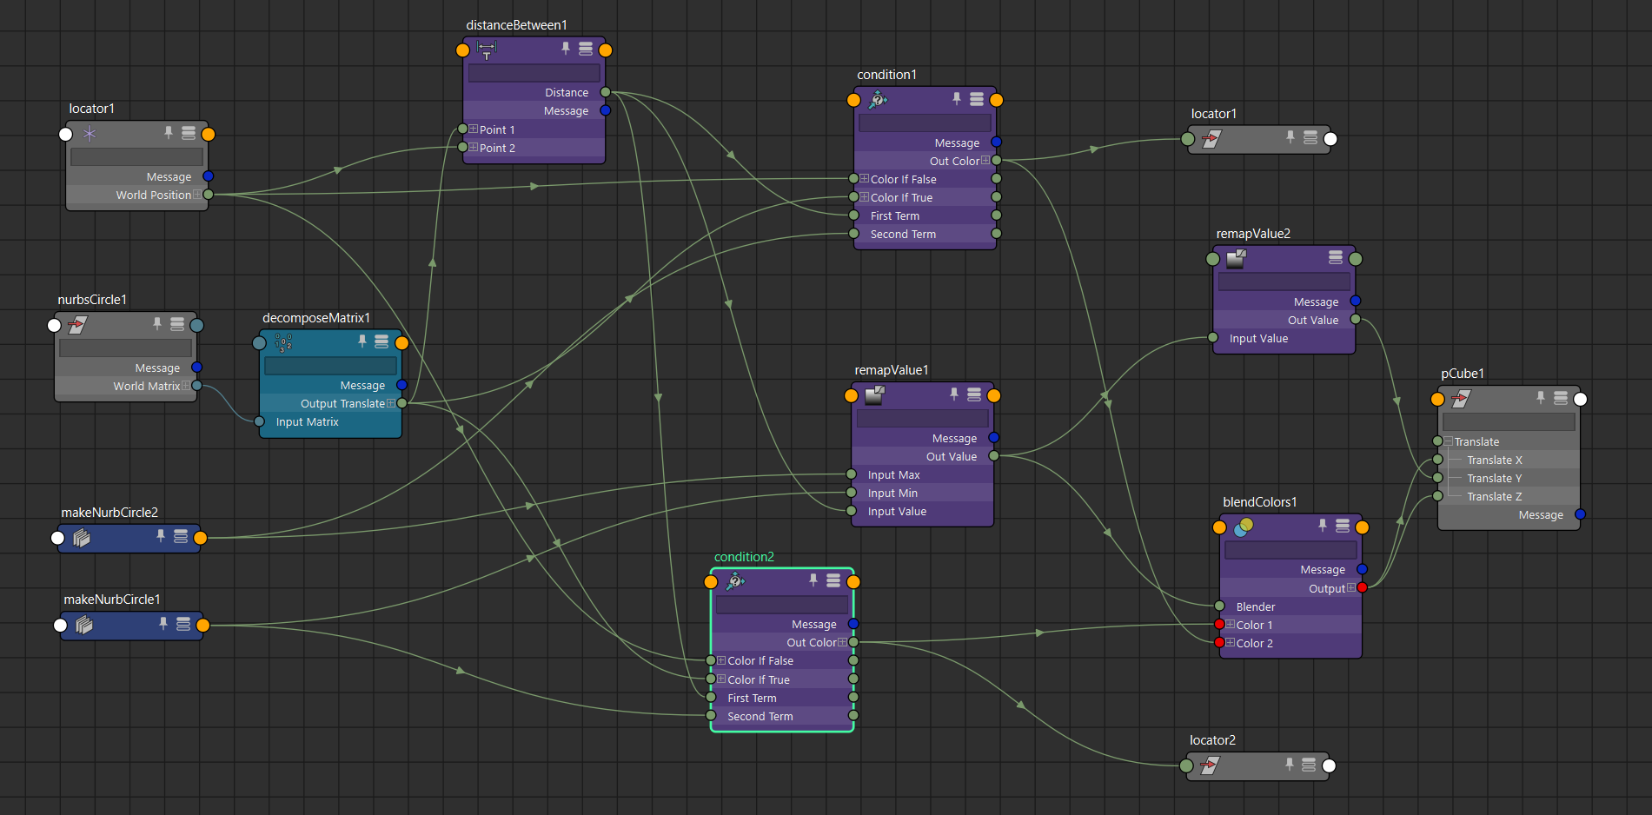This screenshot has height=815, width=1652.
Task: Click the locator2 transform icon
Action: click(x=1210, y=765)
